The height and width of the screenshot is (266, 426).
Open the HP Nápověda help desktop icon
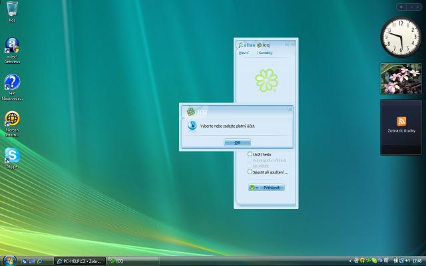coord(12,83)
